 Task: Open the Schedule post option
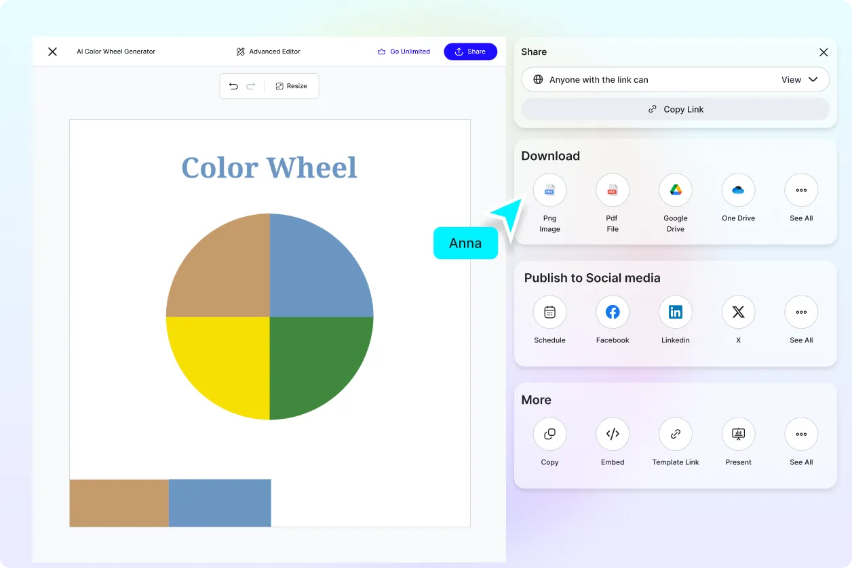pyautogui.click(x=549, y=312)
